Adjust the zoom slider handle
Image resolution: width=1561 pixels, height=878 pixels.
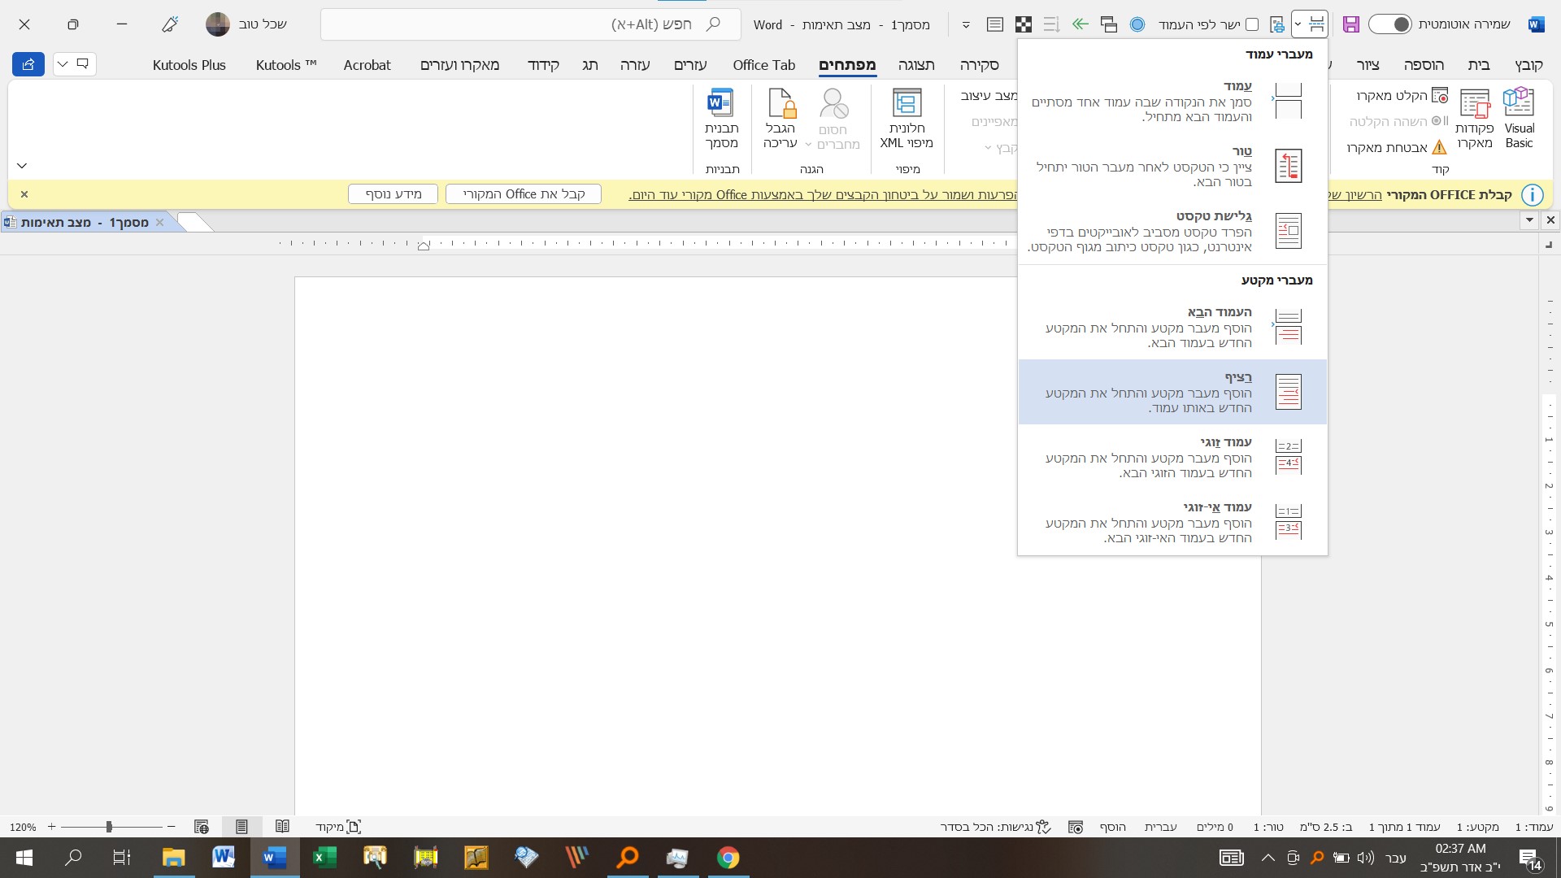[x=109, y=827]
